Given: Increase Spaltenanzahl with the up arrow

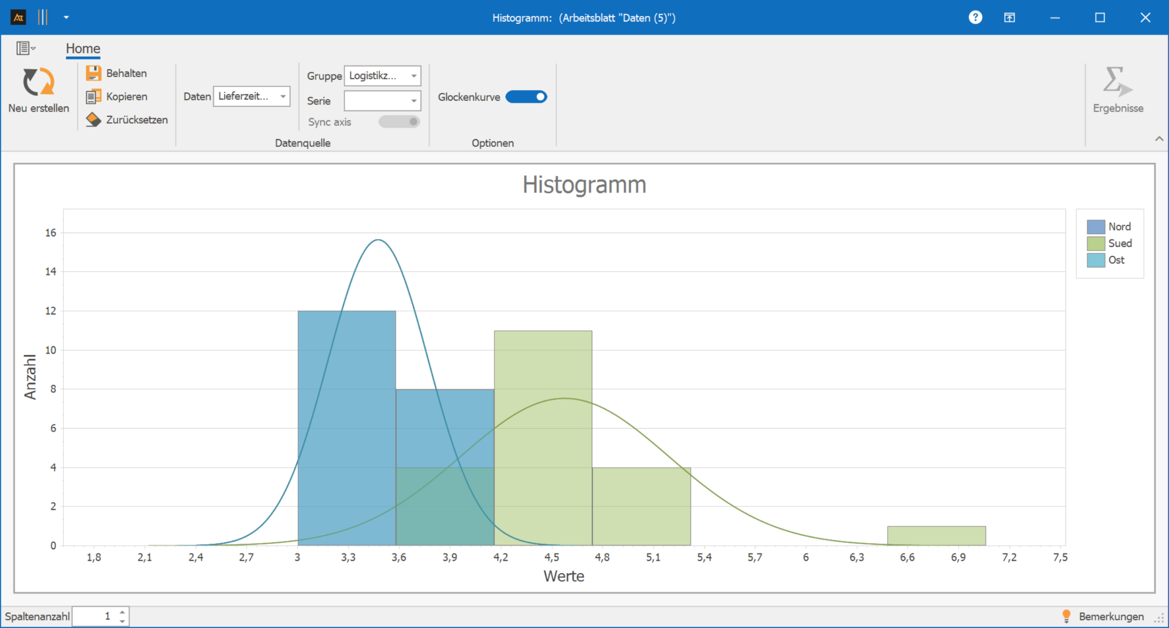Looking at the screenshot, I should [x=122, y=612].
